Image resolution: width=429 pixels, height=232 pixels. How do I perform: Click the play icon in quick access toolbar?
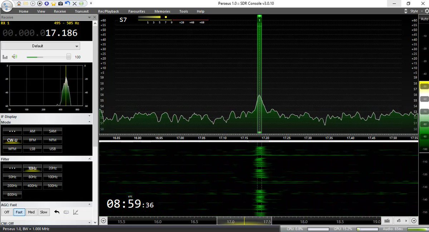click(33, 3)
